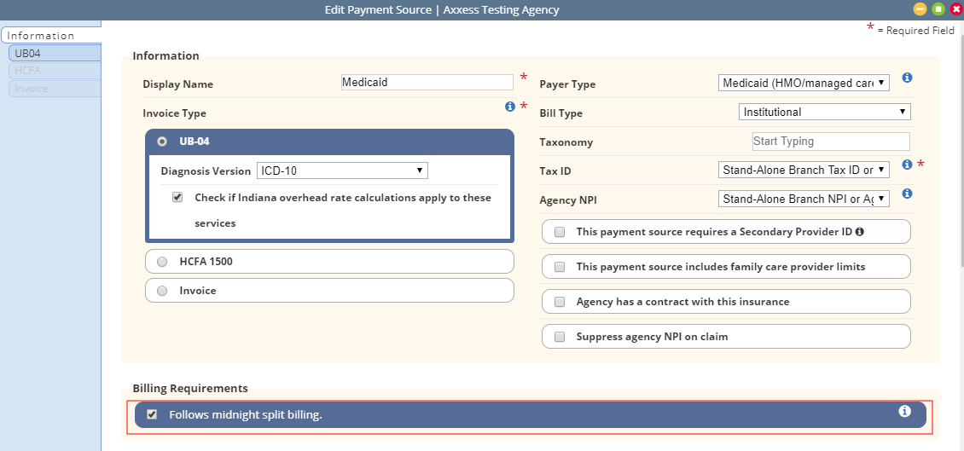Screen dimensions: 964x451
Task: Click the green maximize window icon
Action: click(938, 9)
